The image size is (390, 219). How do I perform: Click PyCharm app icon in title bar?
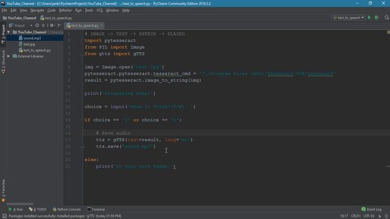coord(2,3)
